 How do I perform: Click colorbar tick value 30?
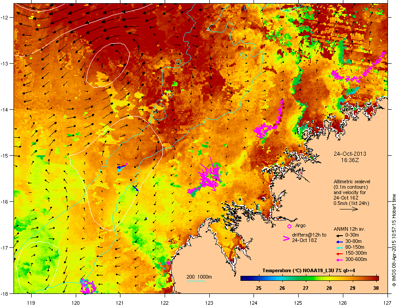coord(376,288)
